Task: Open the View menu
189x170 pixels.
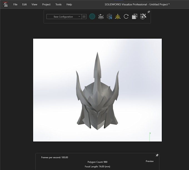Action: click(34, 4)
